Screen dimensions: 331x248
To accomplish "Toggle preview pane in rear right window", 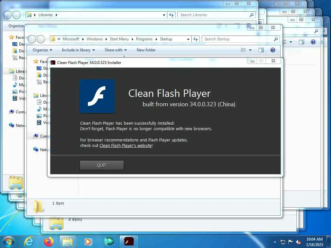I will pos(302,42).
